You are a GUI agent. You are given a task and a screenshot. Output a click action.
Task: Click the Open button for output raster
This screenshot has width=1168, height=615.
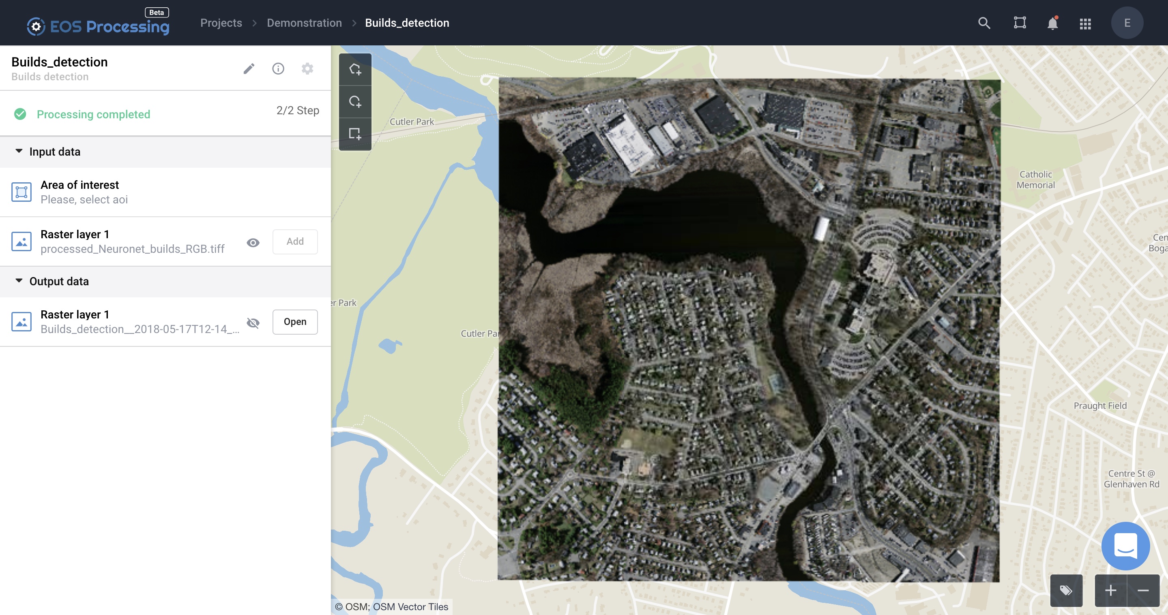[295, 322]
